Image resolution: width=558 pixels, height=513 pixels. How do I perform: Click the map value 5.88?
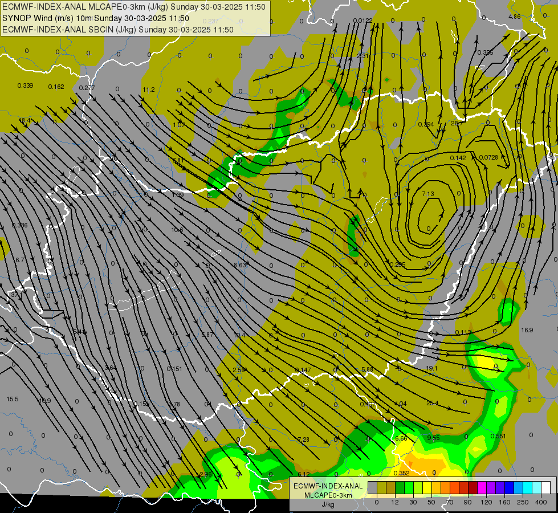point(367,369)
